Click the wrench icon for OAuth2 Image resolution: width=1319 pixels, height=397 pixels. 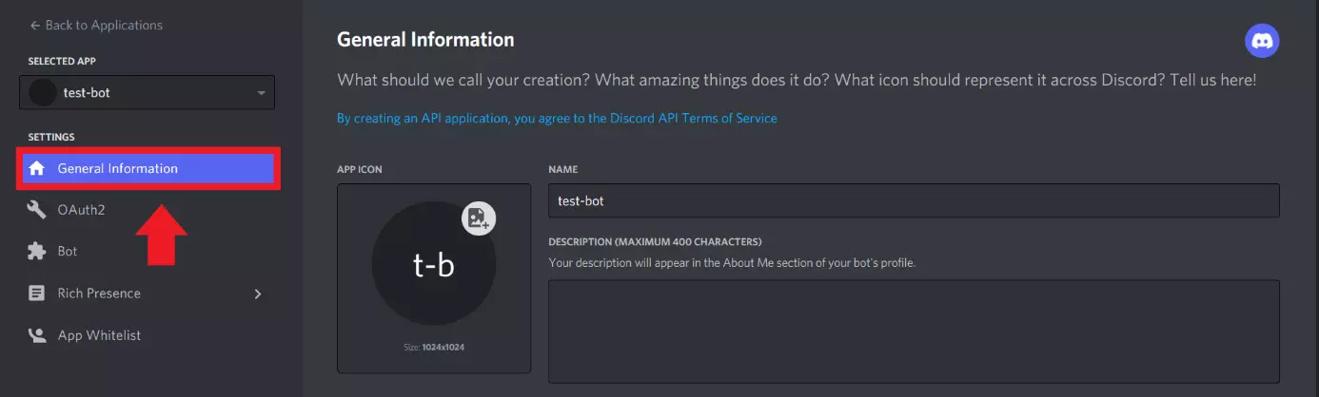tap(37, 210)
